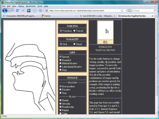
Task: Click the Back navigation arrow
Action: [5, 11]
